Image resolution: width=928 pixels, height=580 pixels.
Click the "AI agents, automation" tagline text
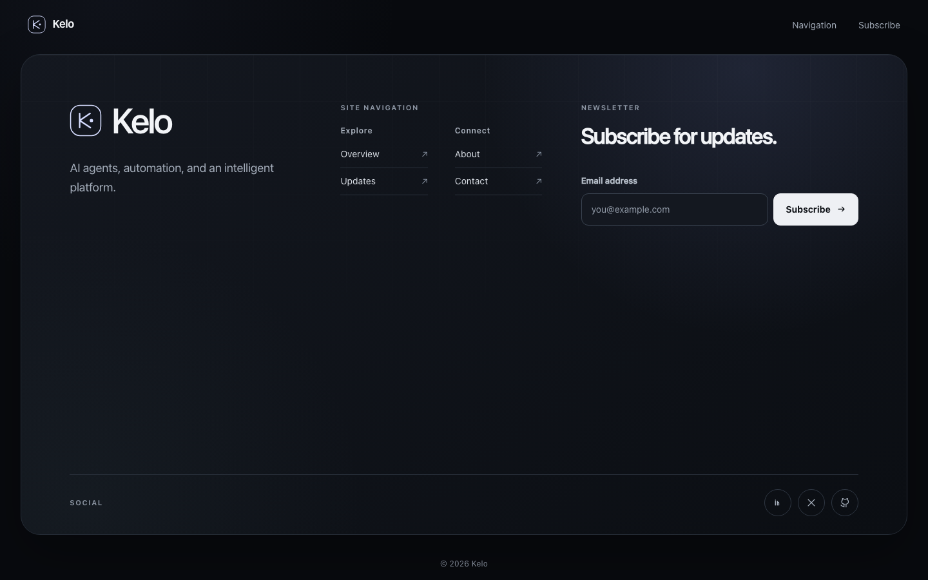[x=172, y=178]
